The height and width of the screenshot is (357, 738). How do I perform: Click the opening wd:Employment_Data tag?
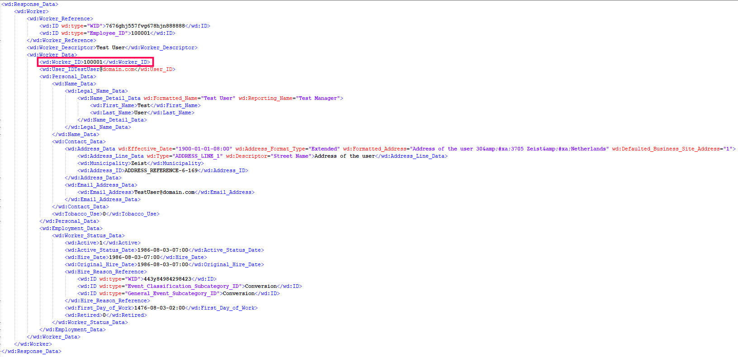71,228
